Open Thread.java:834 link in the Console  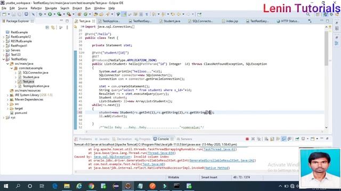[160, 153]
